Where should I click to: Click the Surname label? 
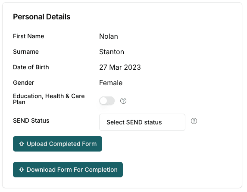pos(26,52)
